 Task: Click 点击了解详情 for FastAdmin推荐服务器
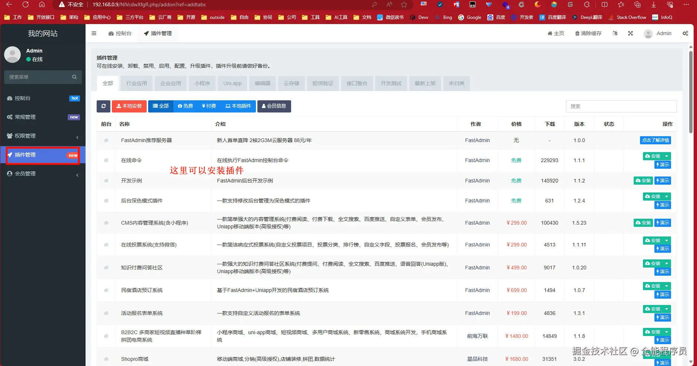coord(656,140)
